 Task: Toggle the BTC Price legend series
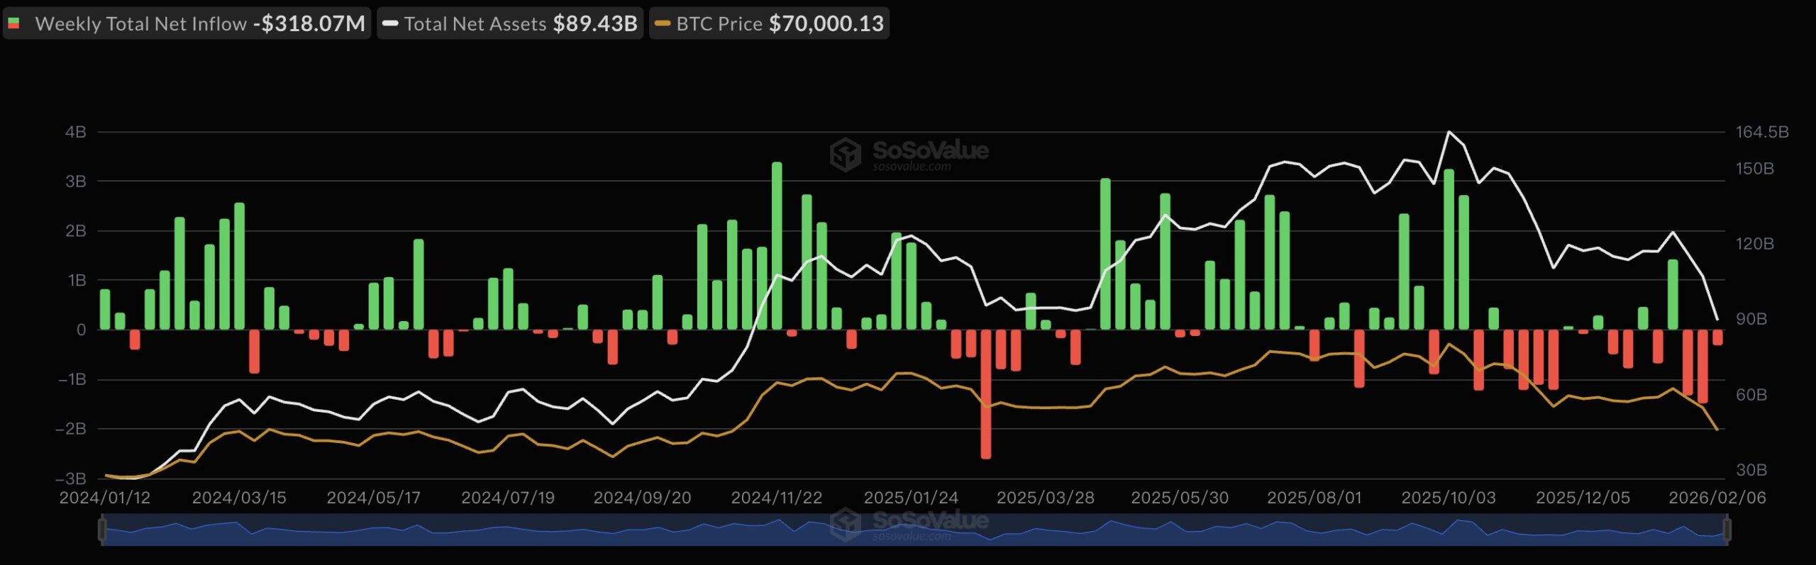click(x=769, y=23)
